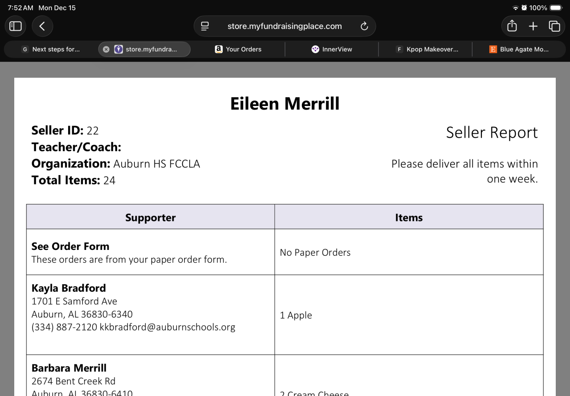Image resolution: width=570 pixels, height=396 pixels.
Task: Toggle the Safari sidebar panel
Action: 16,26
